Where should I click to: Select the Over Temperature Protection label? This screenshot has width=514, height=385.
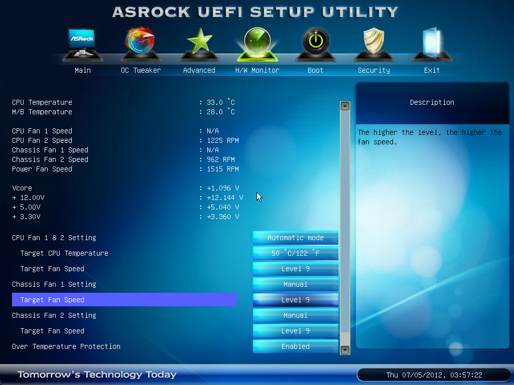(x=66, y=346)
